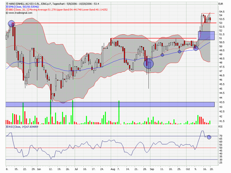This screenshot has width=231, height=173.
Task: Select the large blue circle at late-August low
Action: [x=148, y=63]
